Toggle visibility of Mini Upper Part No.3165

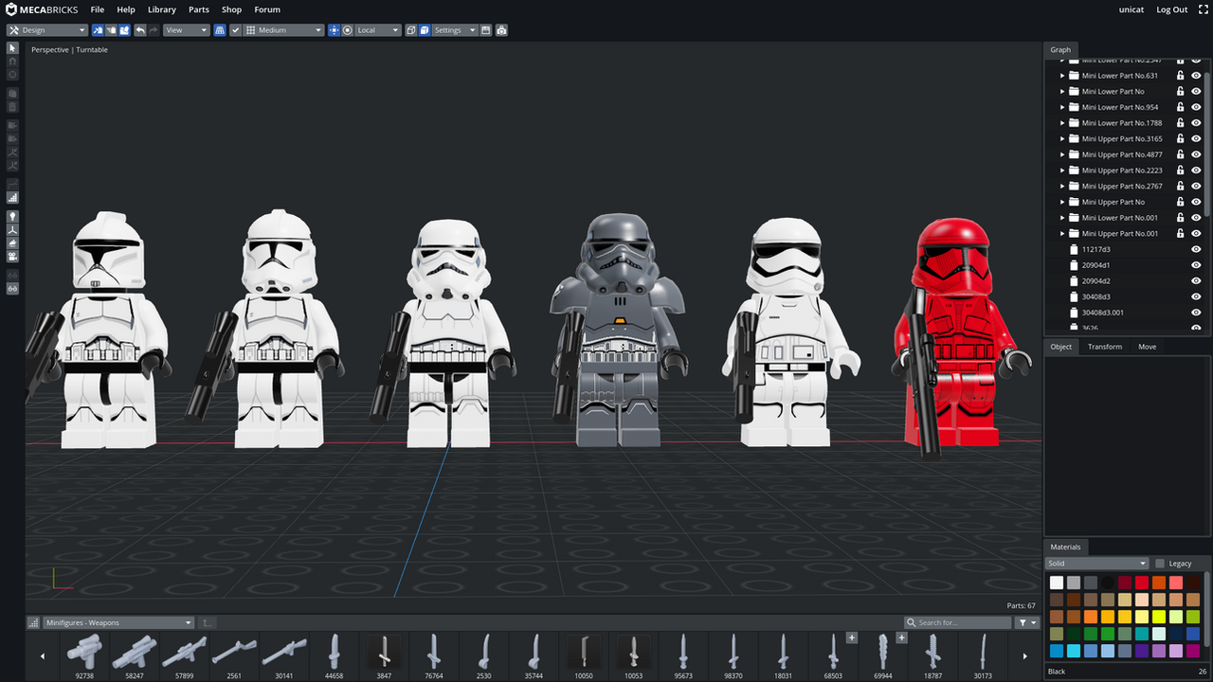click(x=1196, y=138)
